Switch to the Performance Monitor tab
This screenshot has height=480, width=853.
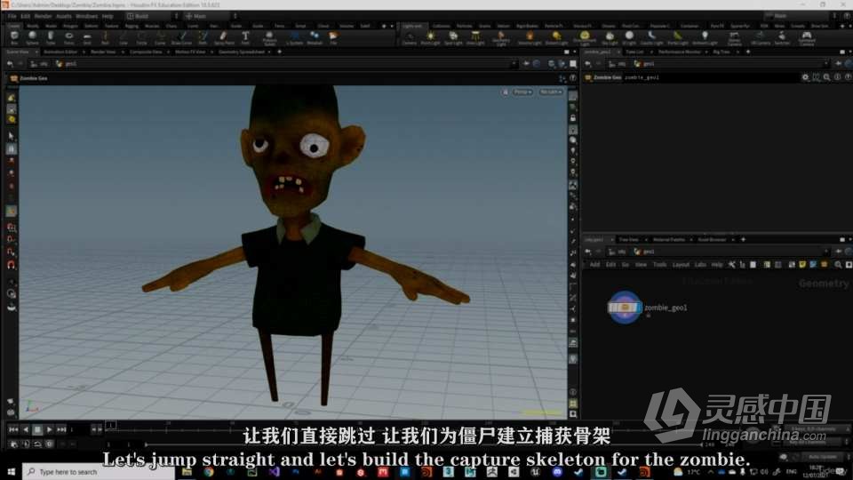point(680,52)
